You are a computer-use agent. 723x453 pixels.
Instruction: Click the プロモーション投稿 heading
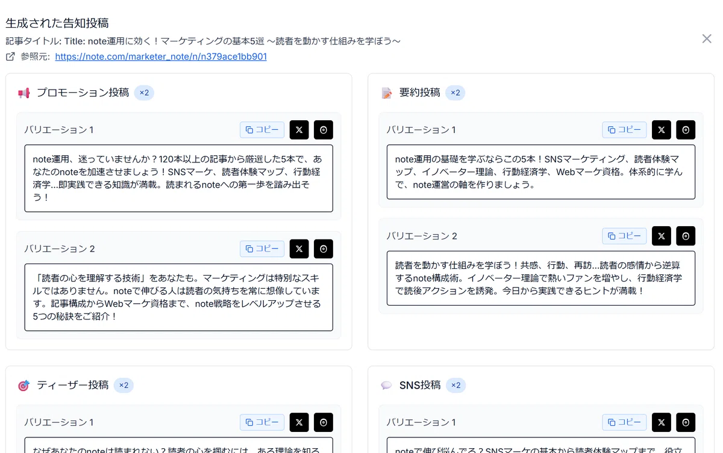click(83, 93)
